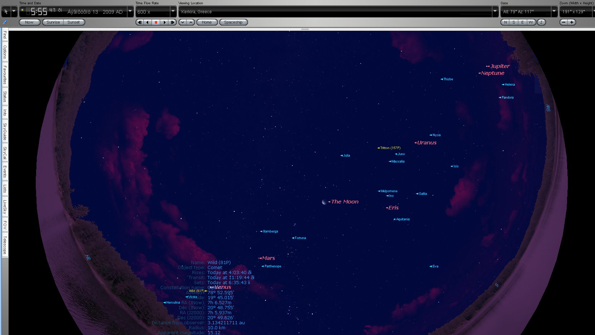The image size is (595, 335).
Task: Zoom out with the minus button
Action: (x=564, y=22)
